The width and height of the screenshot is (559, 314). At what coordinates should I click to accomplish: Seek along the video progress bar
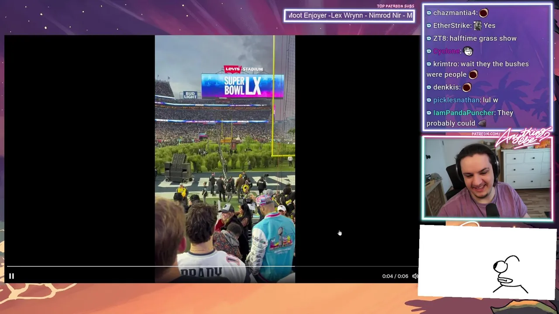click(x=212, y=266)
